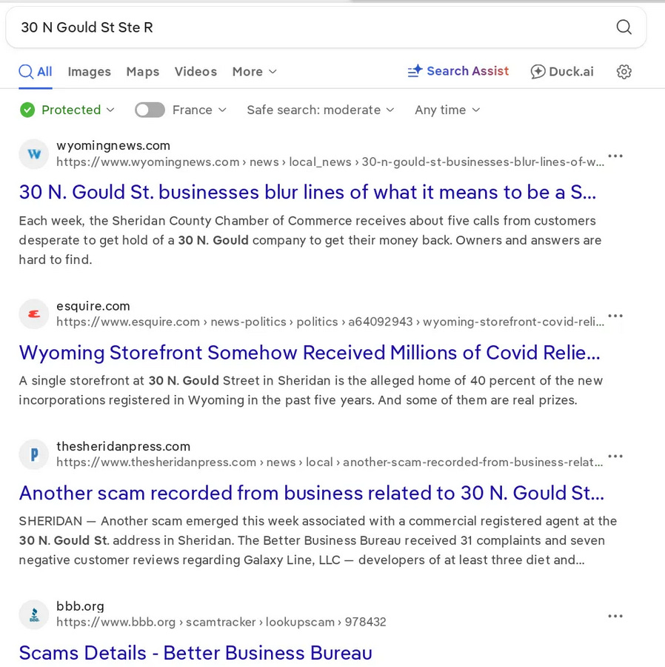Screen dimensions: 665x667
Task: Open 'Scams Details - Better Business Bureau' result
Action: (x=196, y=653)
